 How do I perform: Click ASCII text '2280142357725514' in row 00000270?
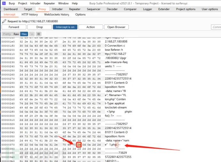(118, 79)
